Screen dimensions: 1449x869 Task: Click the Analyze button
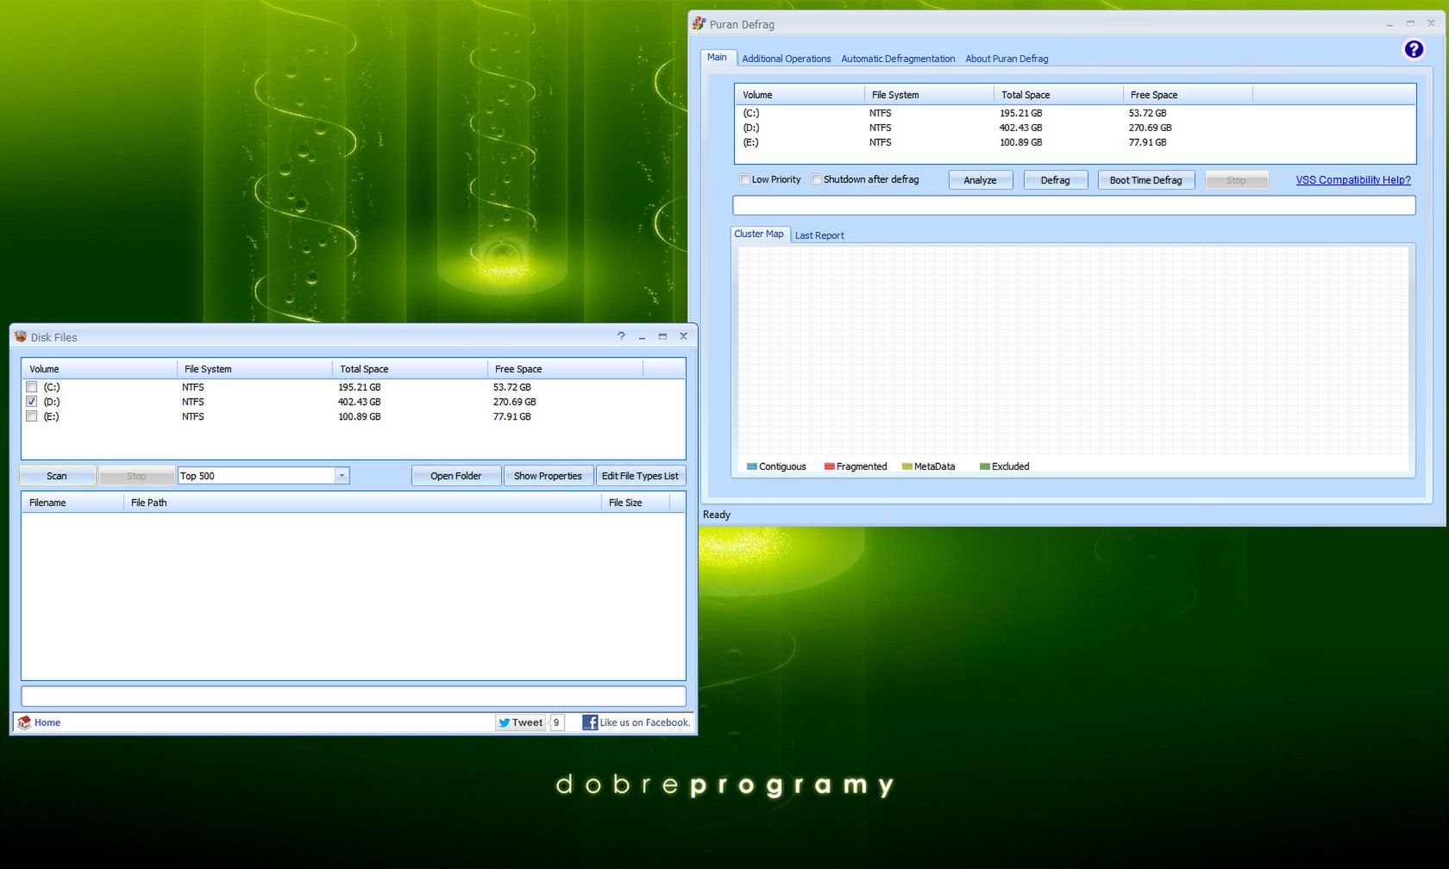click(x=981, y=179)
